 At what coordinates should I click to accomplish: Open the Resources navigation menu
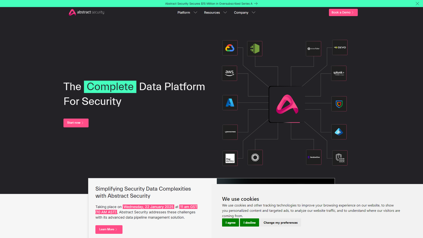pos(212,12)
